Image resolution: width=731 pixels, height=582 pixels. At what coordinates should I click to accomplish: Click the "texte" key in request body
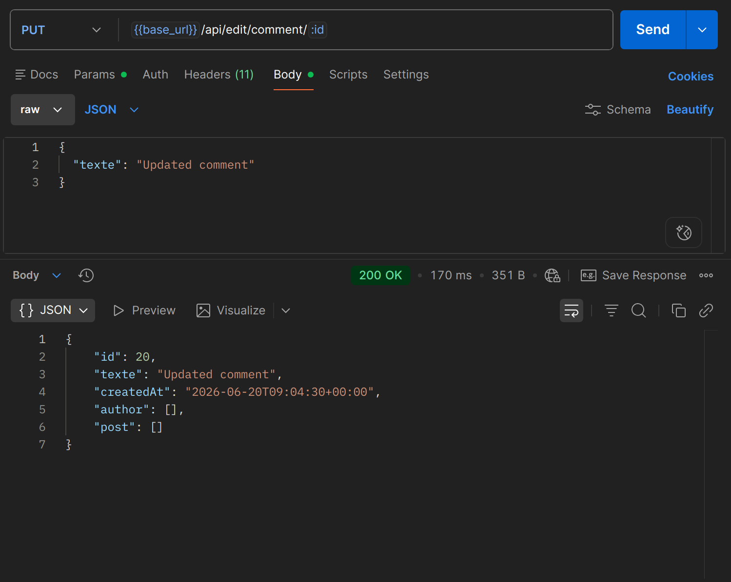(x=97, y=165)
